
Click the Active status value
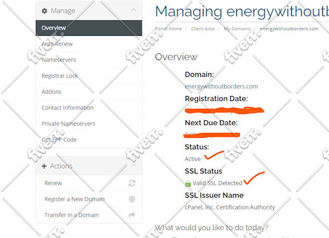(x=193, y=159)
